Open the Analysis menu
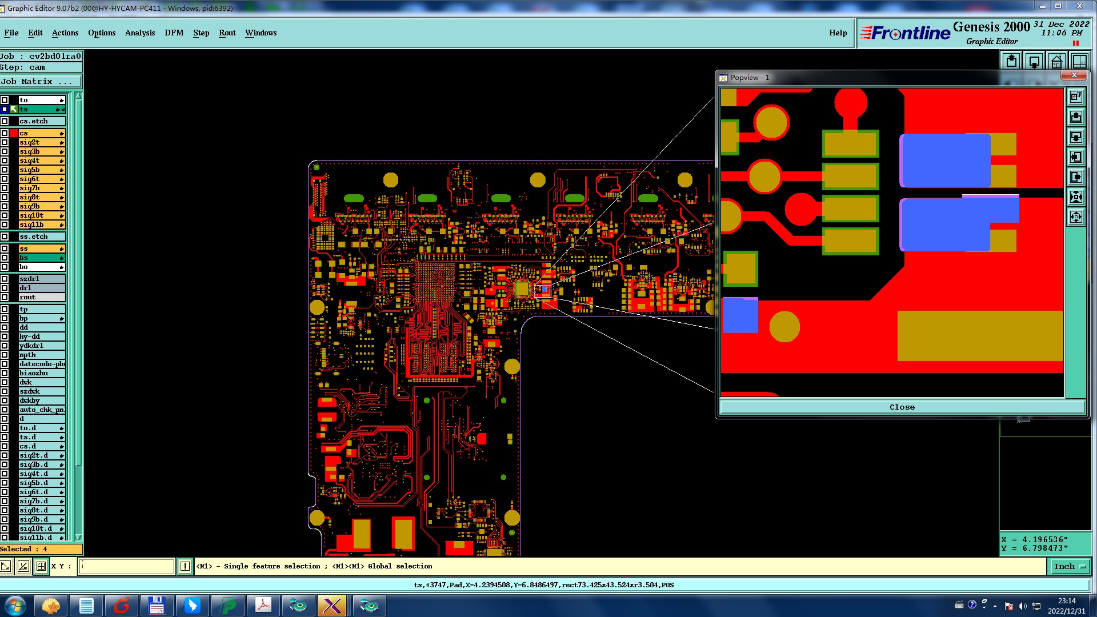 pos(140,33)
